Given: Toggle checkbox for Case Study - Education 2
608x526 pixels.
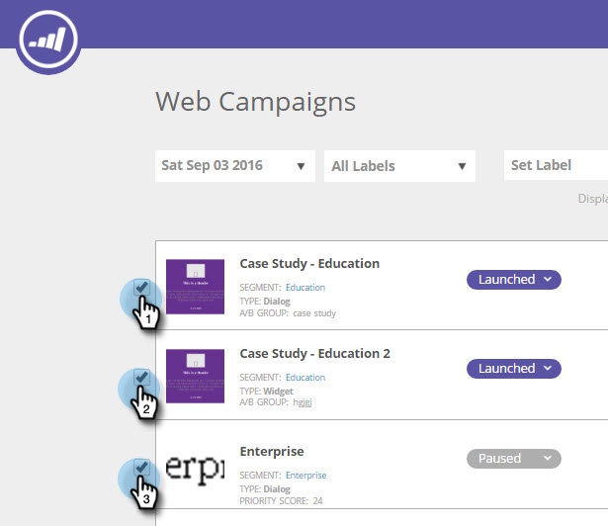Looking at the screenshot, I should pyautogui.click(x=141, y=377).
